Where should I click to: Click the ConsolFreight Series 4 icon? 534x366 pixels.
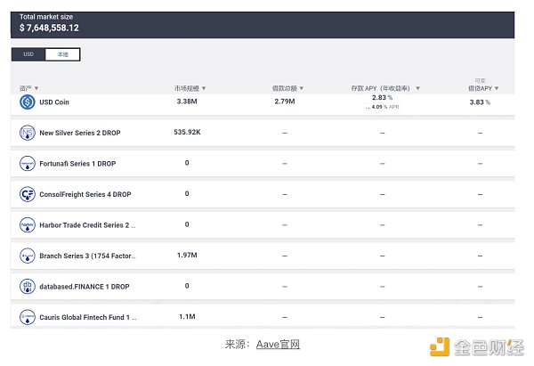pos(28,194)
